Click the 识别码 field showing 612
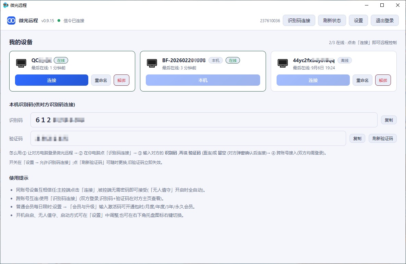406x264 pixels. [x=204, y=120]
